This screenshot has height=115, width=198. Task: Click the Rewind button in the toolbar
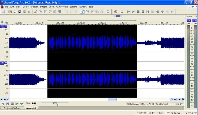[x=157, y=12]
